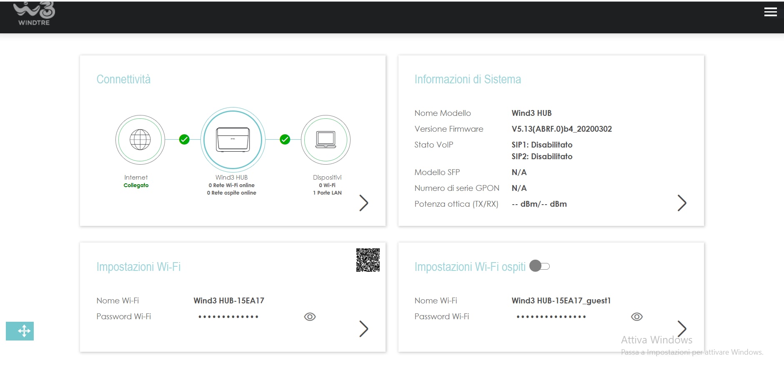Click the Nome Modello value Wind3 HUB
784x368 pixels.
pos(531,113)
